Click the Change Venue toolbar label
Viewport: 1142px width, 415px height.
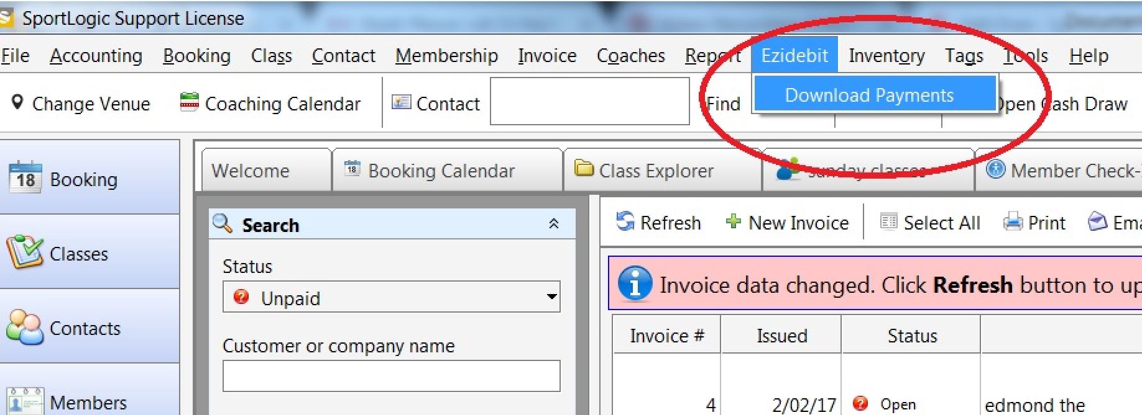91,104
